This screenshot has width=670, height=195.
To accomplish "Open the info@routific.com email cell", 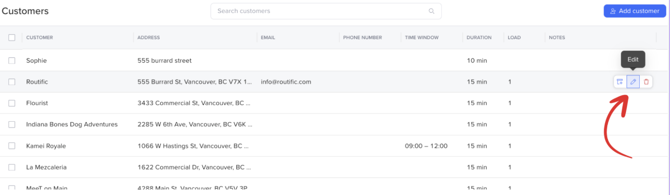I will [286, 82].
